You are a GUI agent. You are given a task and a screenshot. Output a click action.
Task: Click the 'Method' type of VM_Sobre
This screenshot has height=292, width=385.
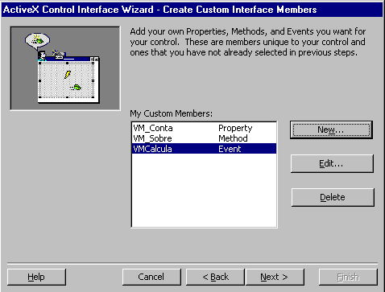(x=233, y=138)
